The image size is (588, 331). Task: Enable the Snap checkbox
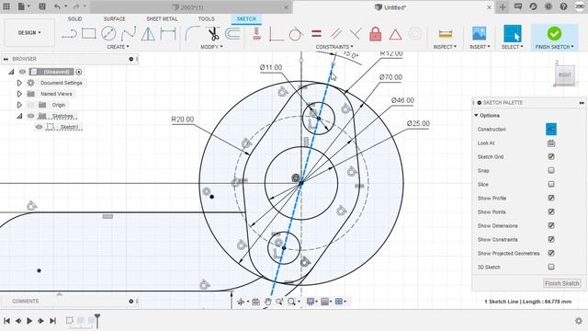pyautogui.click(x=551, y=170)
